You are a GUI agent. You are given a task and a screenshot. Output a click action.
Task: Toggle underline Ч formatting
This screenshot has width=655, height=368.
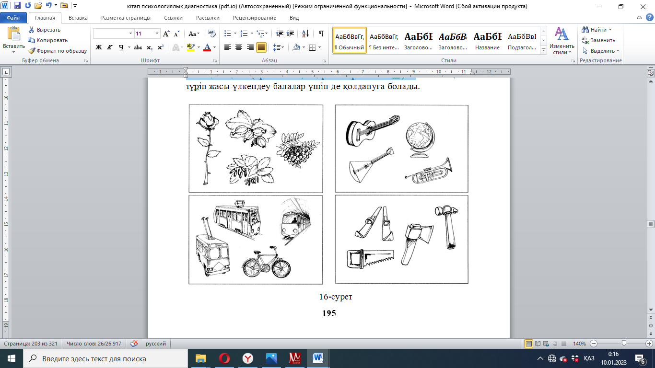tap(121, 47)
